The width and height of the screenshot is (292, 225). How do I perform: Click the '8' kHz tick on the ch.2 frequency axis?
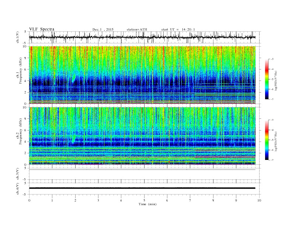tap(26, 119)
